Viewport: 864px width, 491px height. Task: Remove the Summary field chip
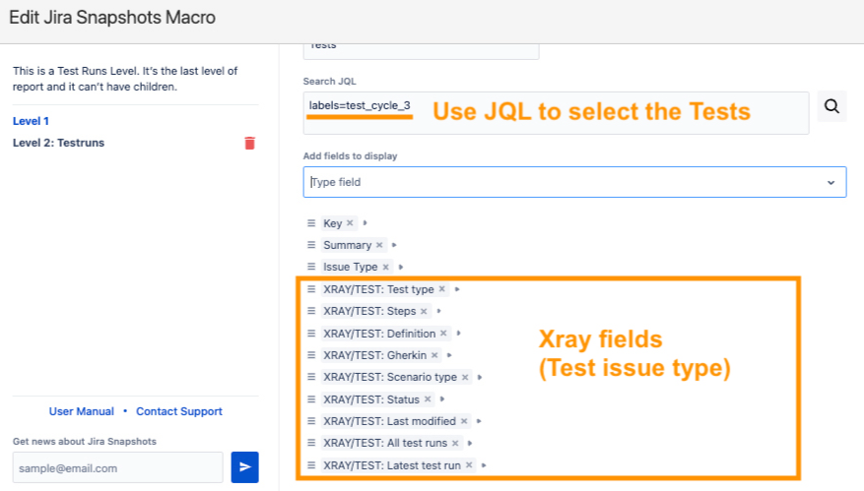[379, 245]
